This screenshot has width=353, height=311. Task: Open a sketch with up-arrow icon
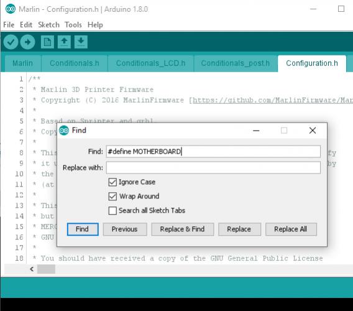pos(64,42)
